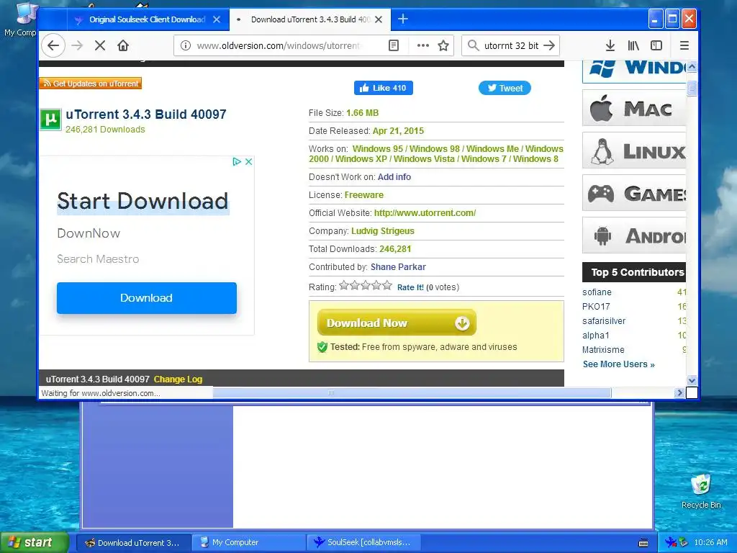Click the See More Users link
The width and height of the screenshot is (737, 553).
point(618,364)
